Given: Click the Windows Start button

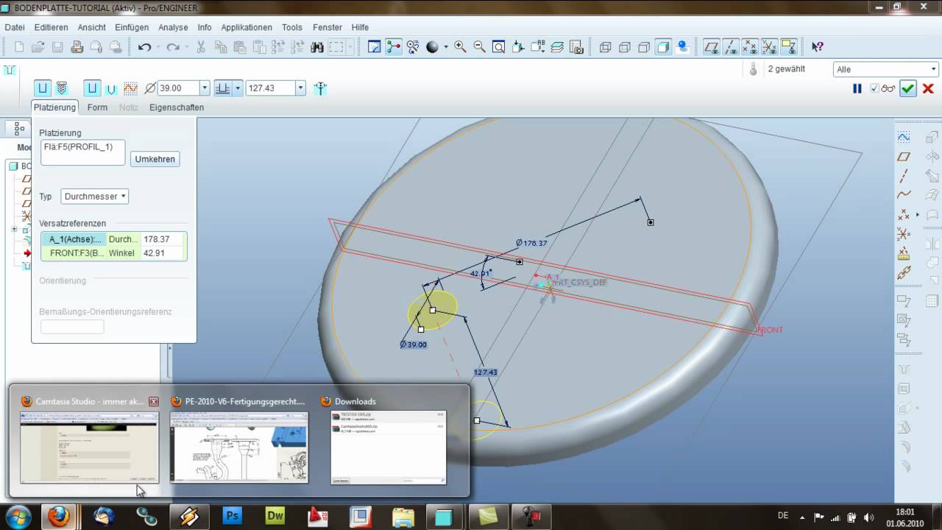Looking at the screenshot, I should click(x=19, y=517).
